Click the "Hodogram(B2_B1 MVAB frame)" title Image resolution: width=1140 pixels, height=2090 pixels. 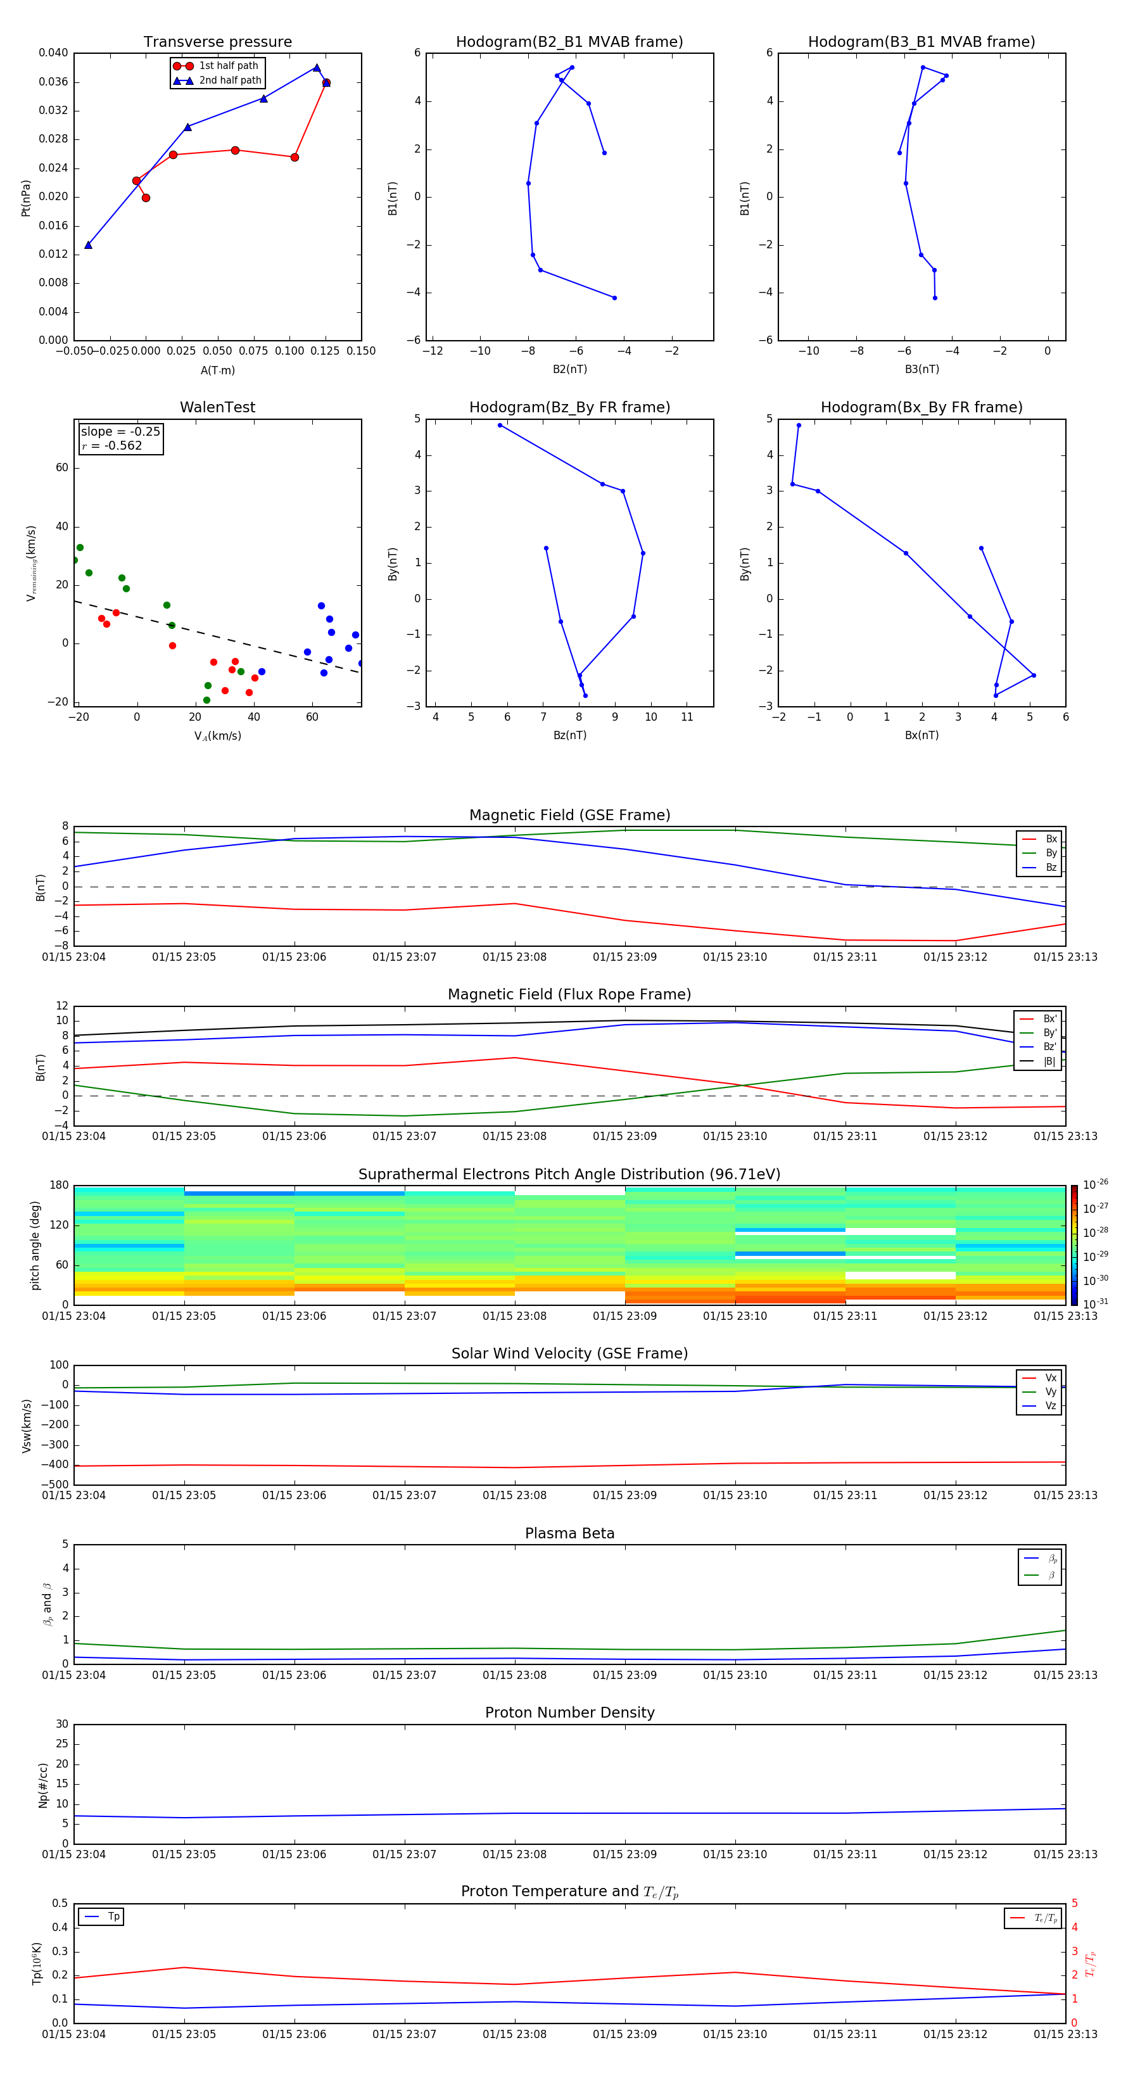569,42
